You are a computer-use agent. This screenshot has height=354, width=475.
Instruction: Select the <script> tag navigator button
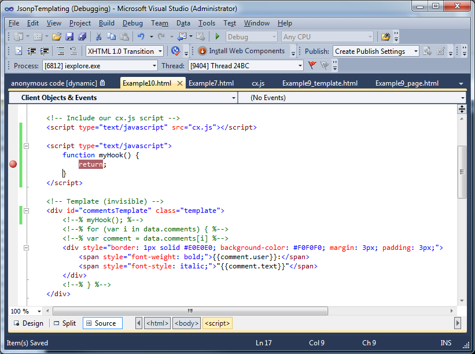[217, 323]
